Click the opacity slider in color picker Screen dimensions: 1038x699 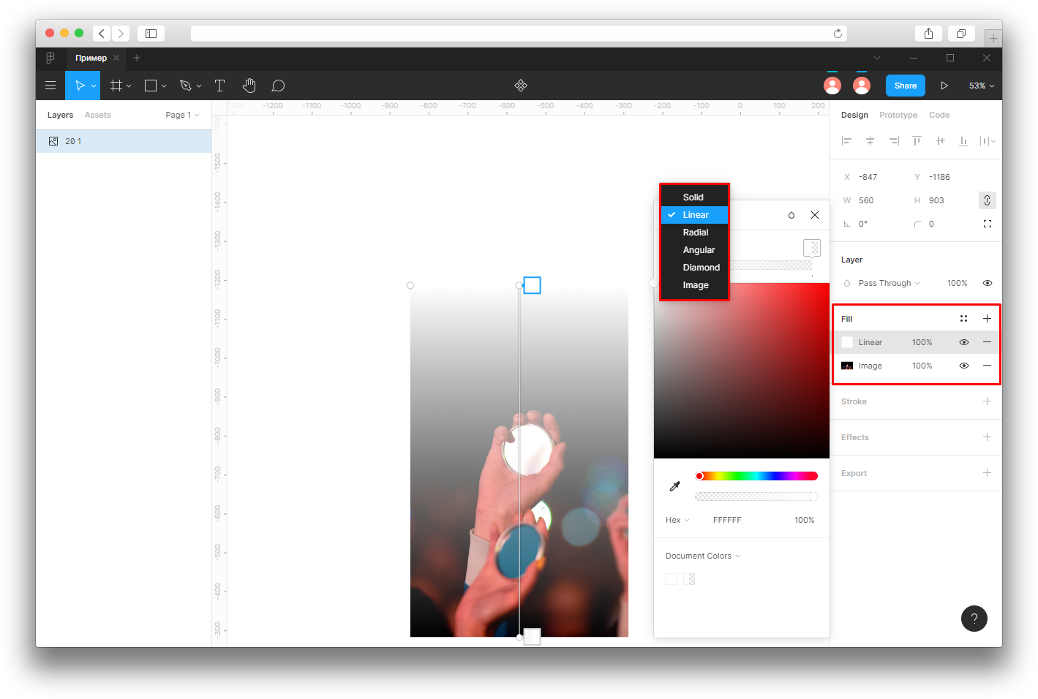(756, 496)
